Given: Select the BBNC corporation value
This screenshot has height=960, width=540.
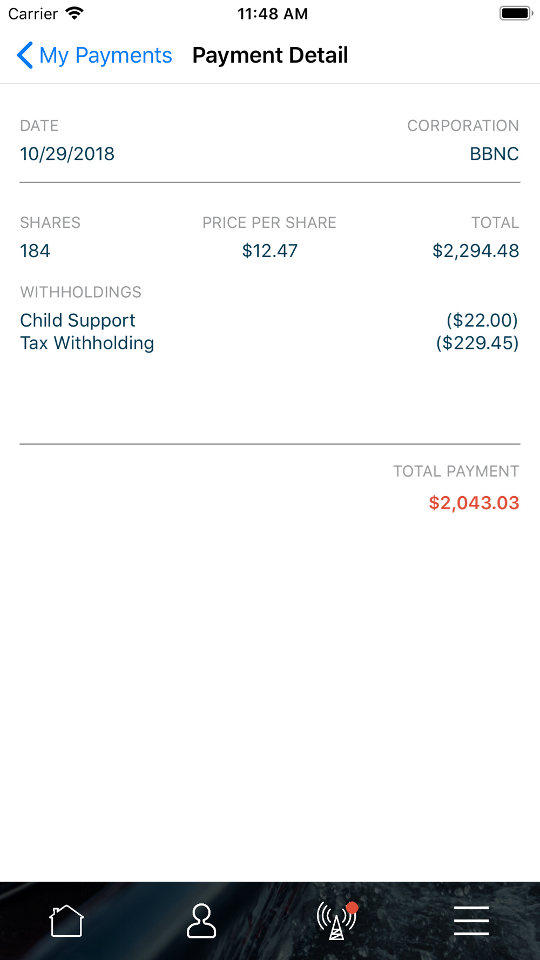Looking at the screenshot, I should point(494,154).
